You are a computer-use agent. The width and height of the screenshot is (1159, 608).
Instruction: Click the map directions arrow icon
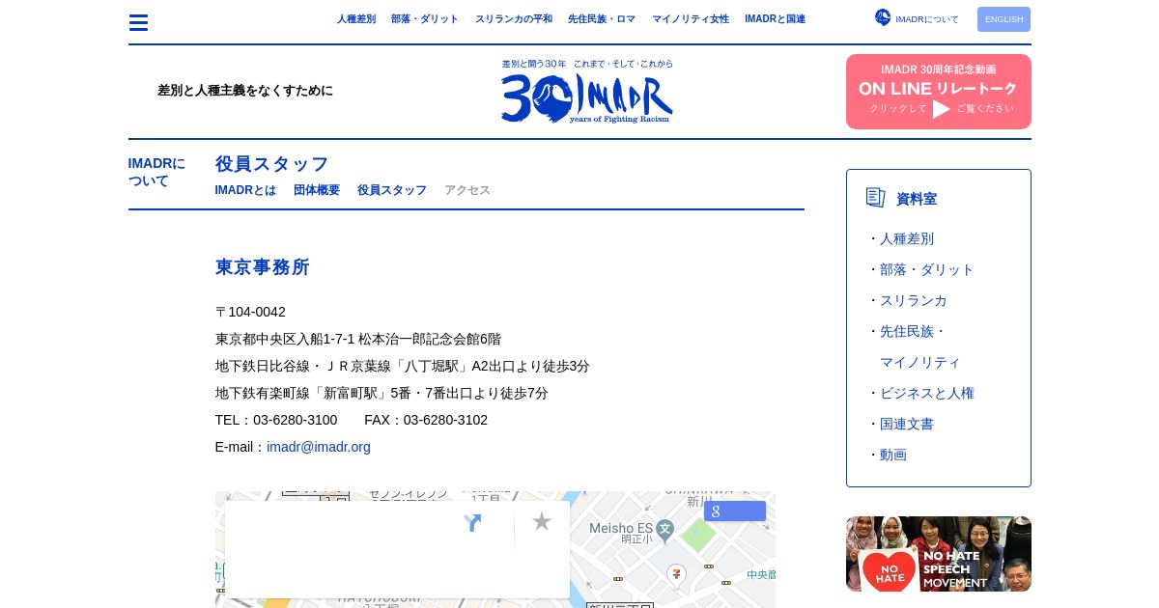tap(472, 523)
